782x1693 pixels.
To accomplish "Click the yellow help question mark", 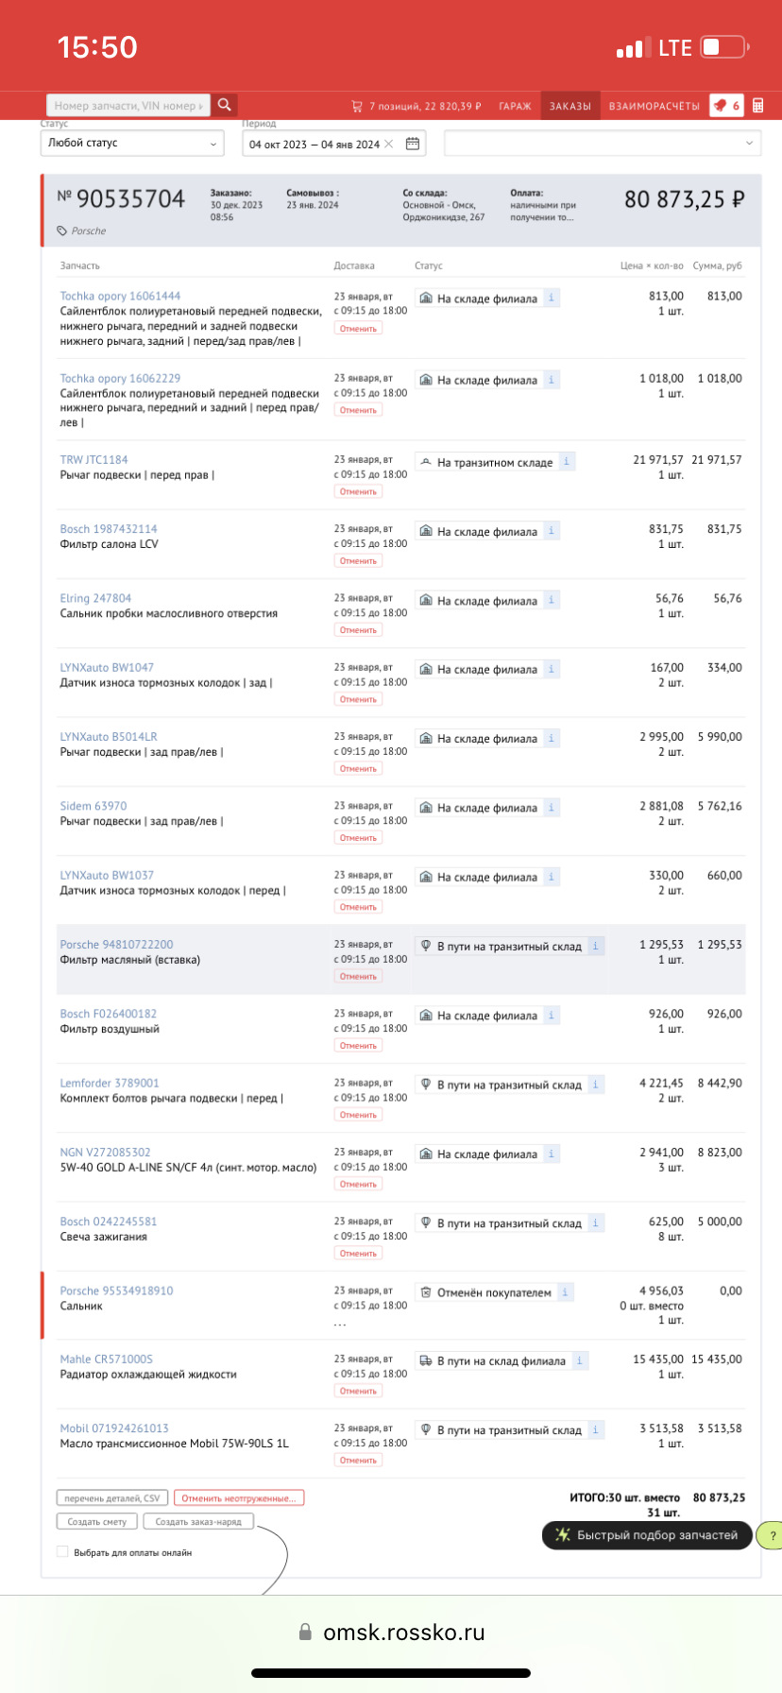I will pos(773,1535).
